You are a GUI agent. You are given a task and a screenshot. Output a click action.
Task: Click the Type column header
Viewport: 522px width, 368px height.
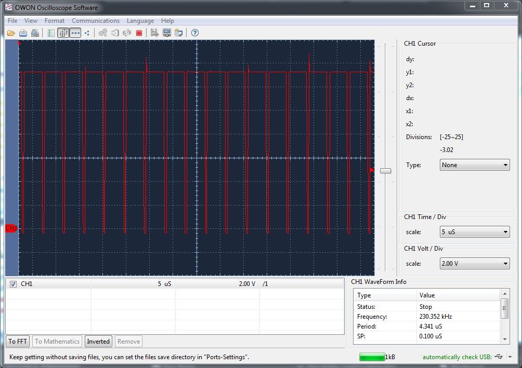pyautogui.click(x=385, y=295)
